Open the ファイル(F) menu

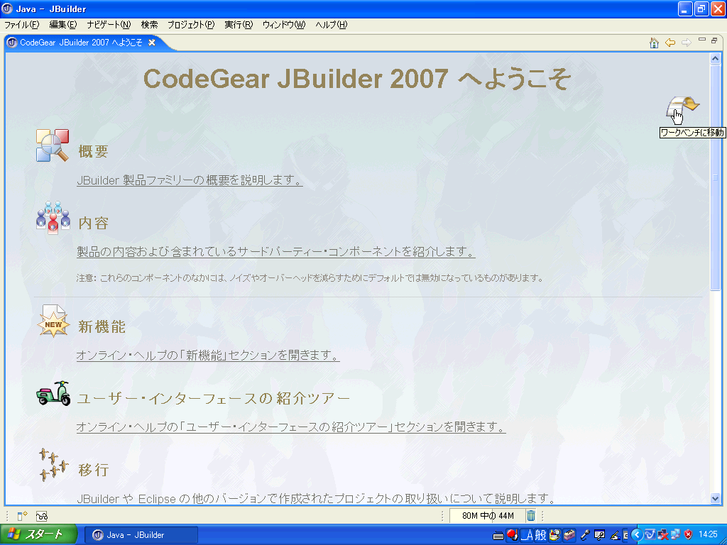click(22, 25)
